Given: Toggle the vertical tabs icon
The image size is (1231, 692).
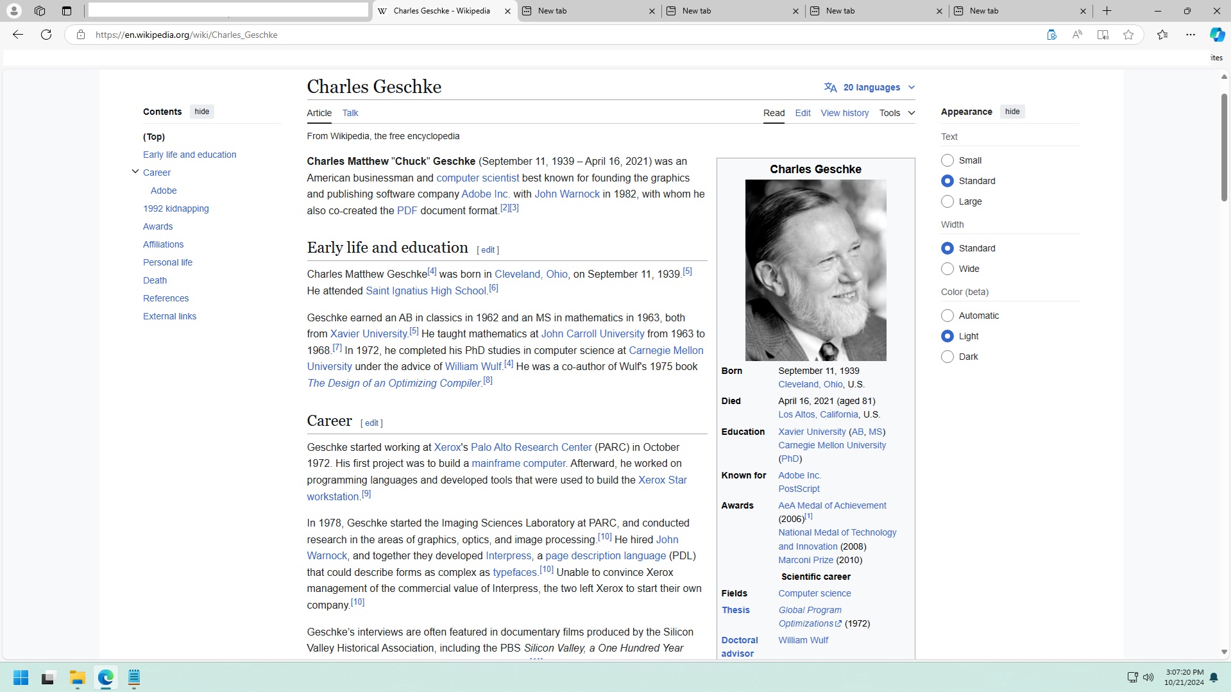Looking at the screenshot, I should coord(67,11).
